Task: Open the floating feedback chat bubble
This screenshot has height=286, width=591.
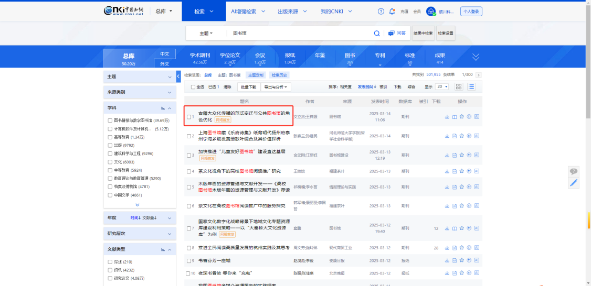Action: point(574,172)
